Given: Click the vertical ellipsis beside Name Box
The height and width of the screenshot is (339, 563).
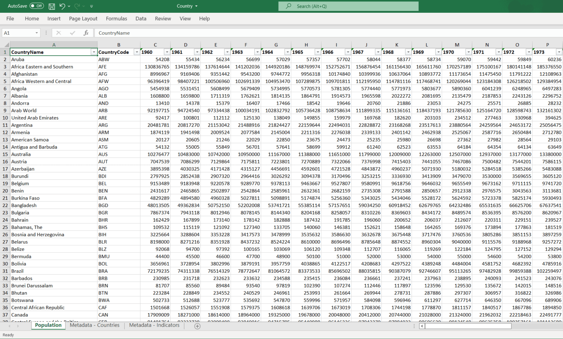Looking at the screenshot, I should (x=46, y=33).
